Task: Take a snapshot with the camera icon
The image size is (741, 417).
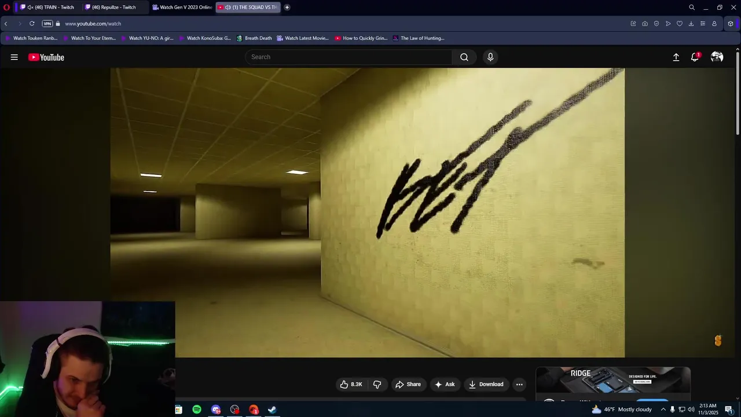Action: pos(645,24)
